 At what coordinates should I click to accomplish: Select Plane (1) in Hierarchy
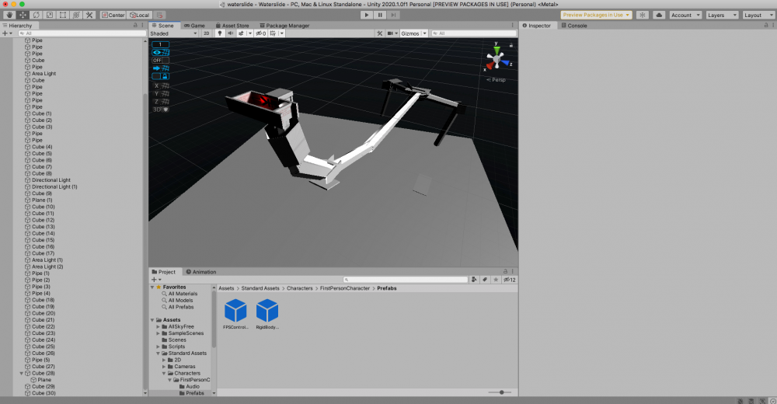(42, 200)
